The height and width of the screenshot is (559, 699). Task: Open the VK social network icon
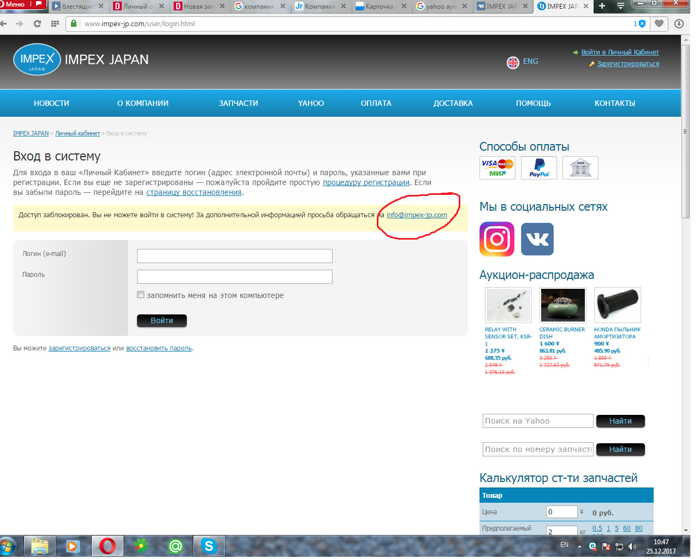click(537, 239)
